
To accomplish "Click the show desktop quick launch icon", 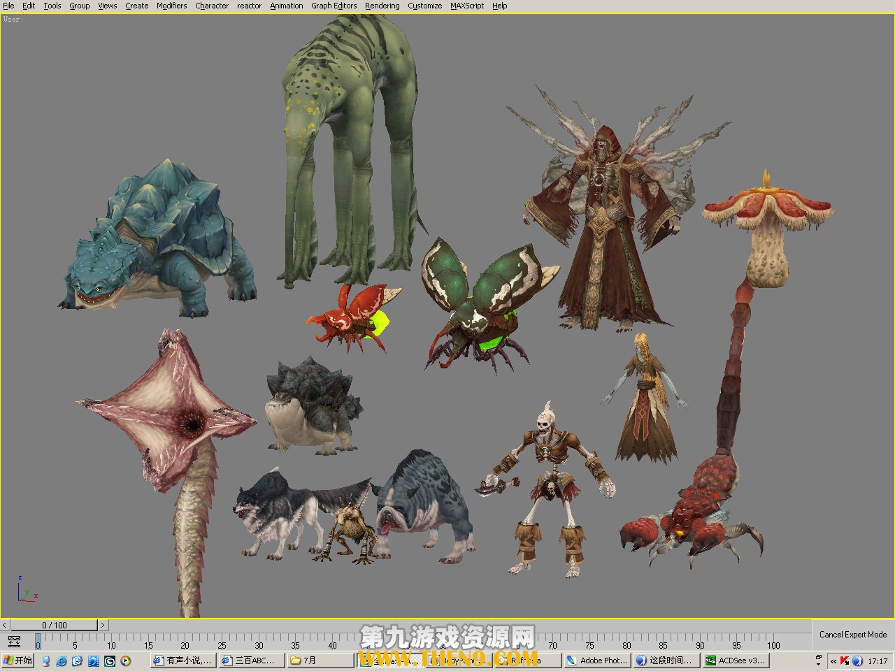I will coord(46,661).
